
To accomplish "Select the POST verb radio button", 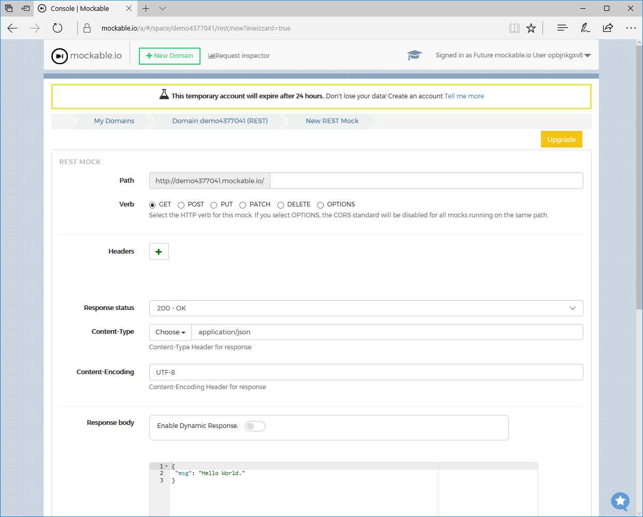I will (x=181, y=205).
